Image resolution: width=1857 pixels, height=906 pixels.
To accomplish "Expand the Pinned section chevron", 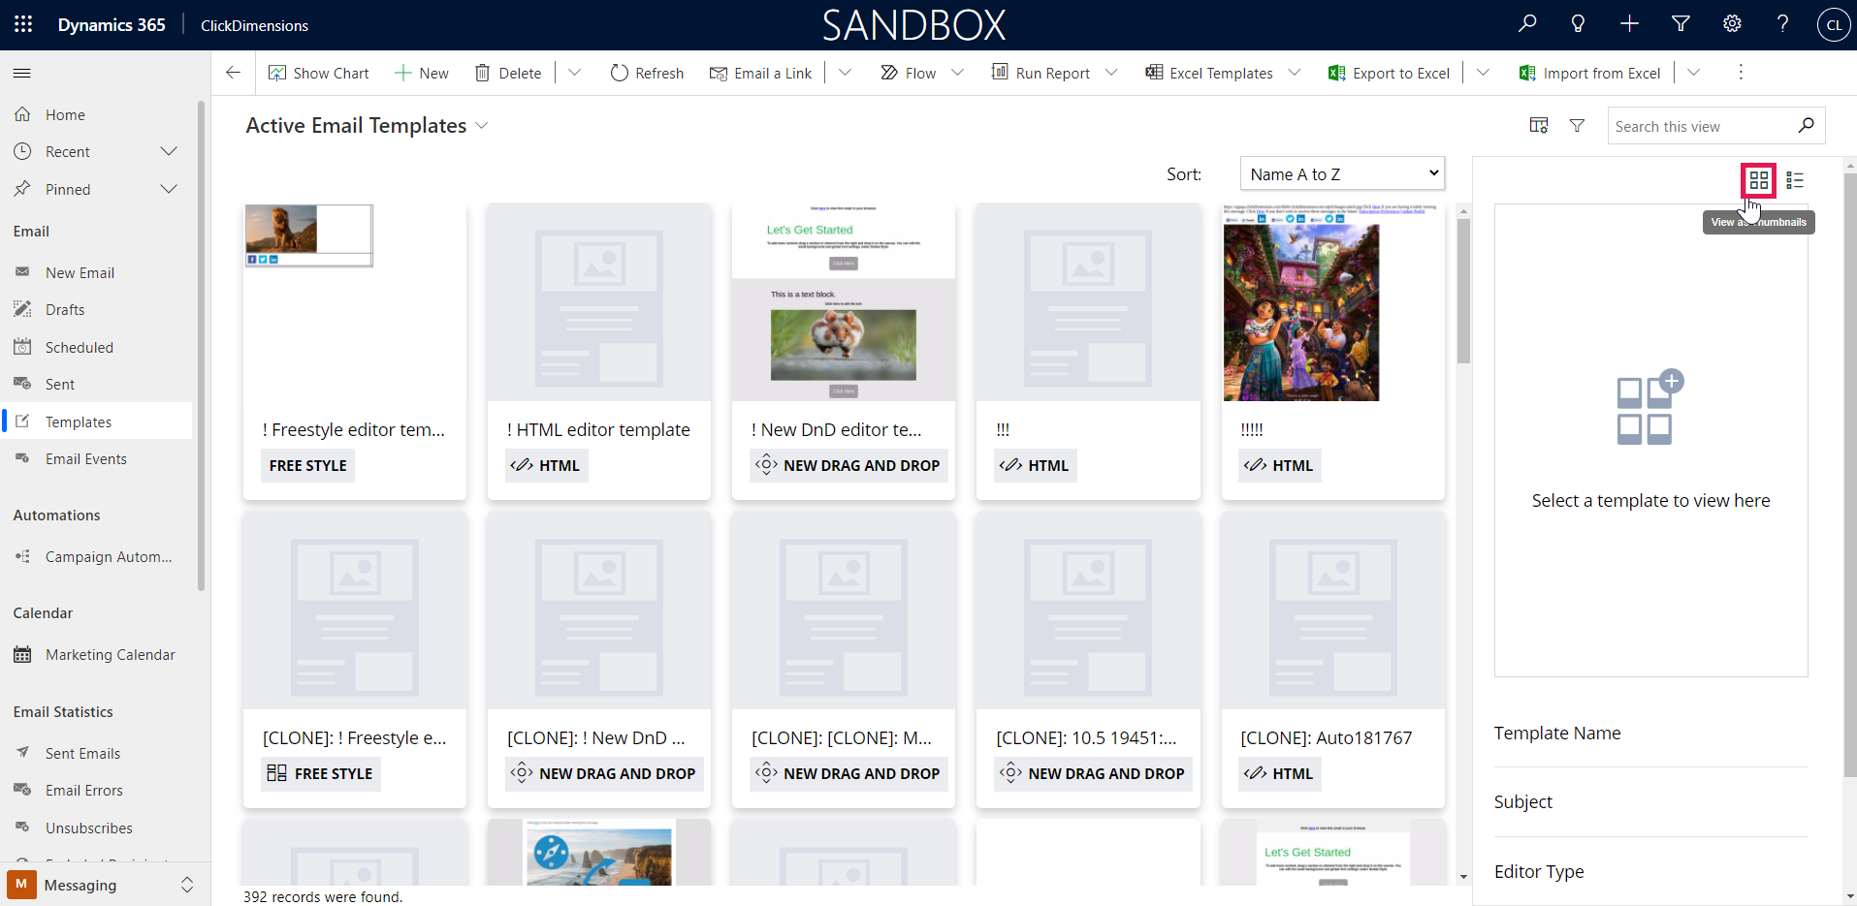I will [x=169, y=189].
